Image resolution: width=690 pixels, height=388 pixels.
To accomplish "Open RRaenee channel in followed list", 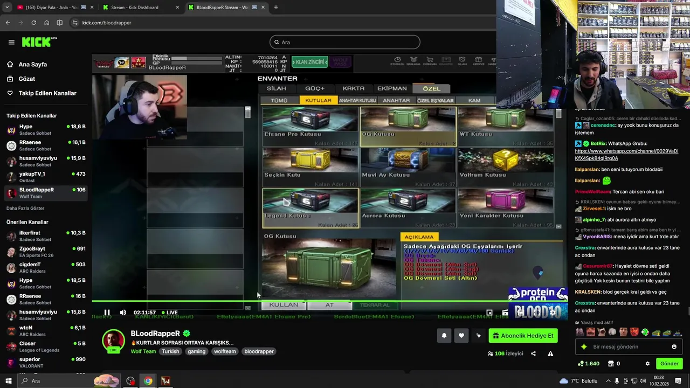I will [x=46, y=145].
